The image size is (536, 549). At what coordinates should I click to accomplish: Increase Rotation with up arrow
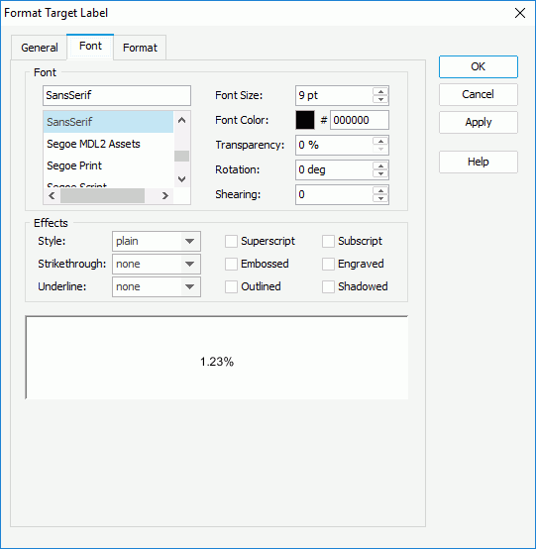pos(380,165)
